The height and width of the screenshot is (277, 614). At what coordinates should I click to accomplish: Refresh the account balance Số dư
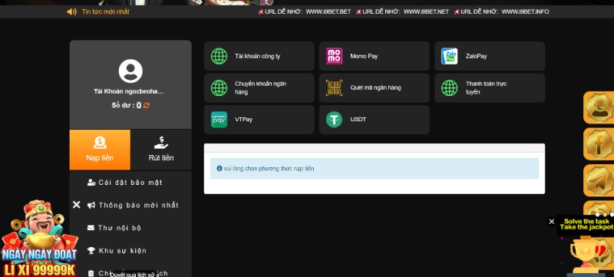pyautogui.click(x=147, y=105)
